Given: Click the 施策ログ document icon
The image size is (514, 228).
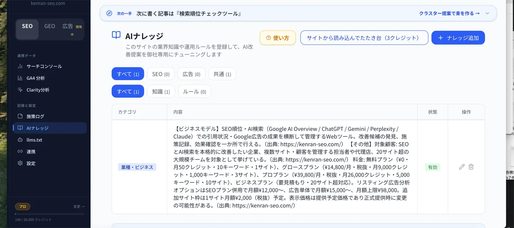Looking at the screenshot, I should 20,116.
